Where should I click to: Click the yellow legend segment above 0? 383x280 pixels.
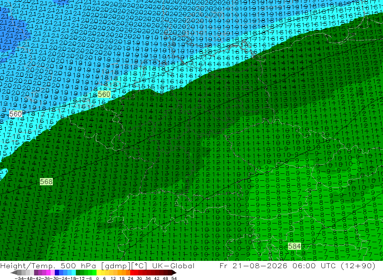click(99, 272)
